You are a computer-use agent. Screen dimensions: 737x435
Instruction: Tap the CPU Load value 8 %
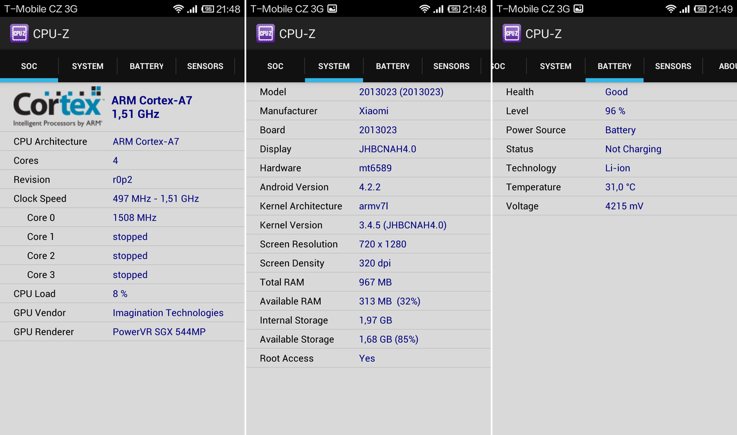pyautogui.click(x=120, y=294)
